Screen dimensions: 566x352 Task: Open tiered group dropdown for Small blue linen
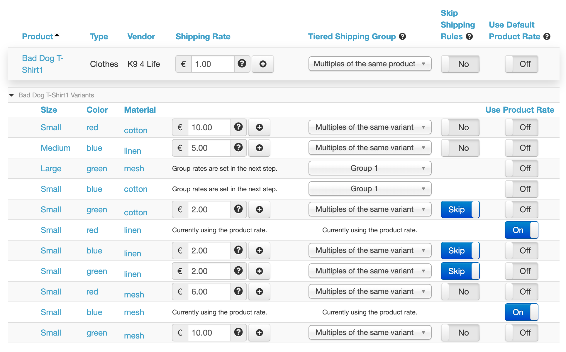coord(370,251)
